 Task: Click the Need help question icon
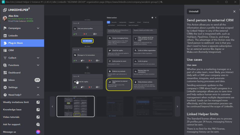click(5, 95)
